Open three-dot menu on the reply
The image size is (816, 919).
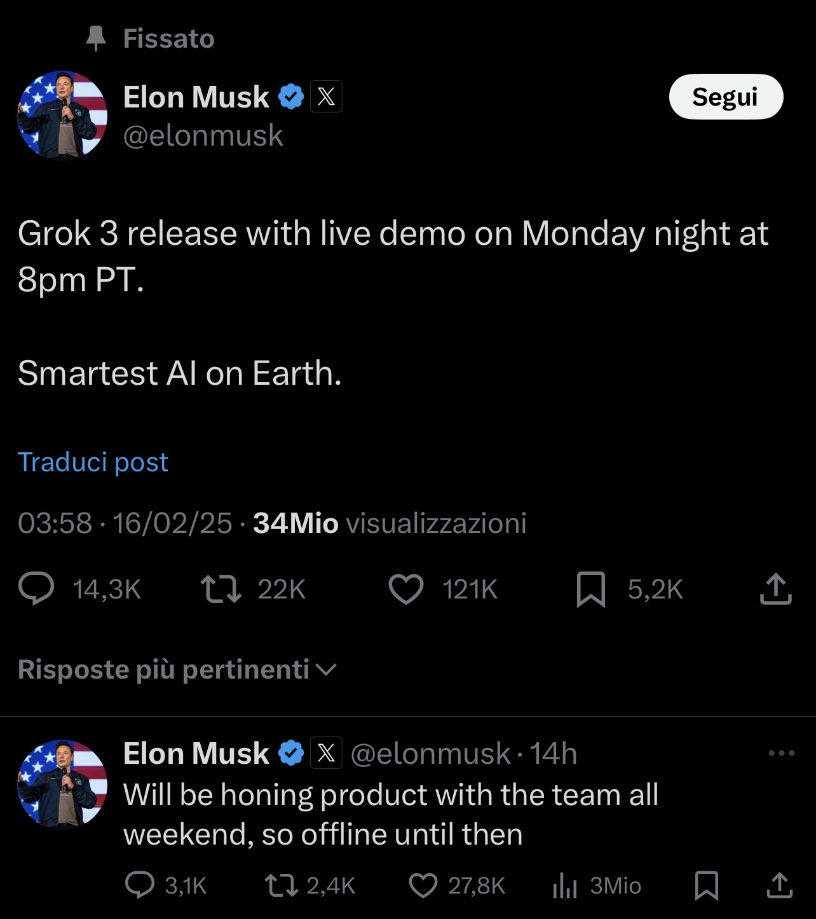coord(781,753)
